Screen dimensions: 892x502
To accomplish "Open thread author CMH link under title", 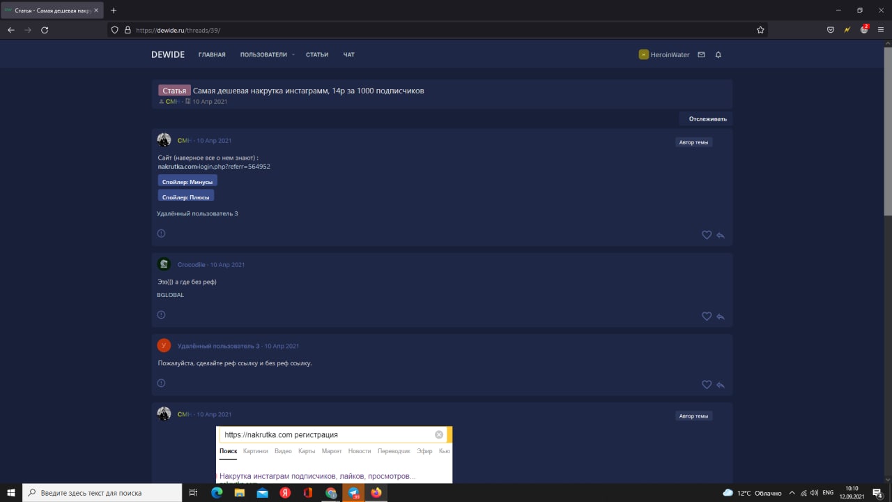I will (x=172, y=102).
